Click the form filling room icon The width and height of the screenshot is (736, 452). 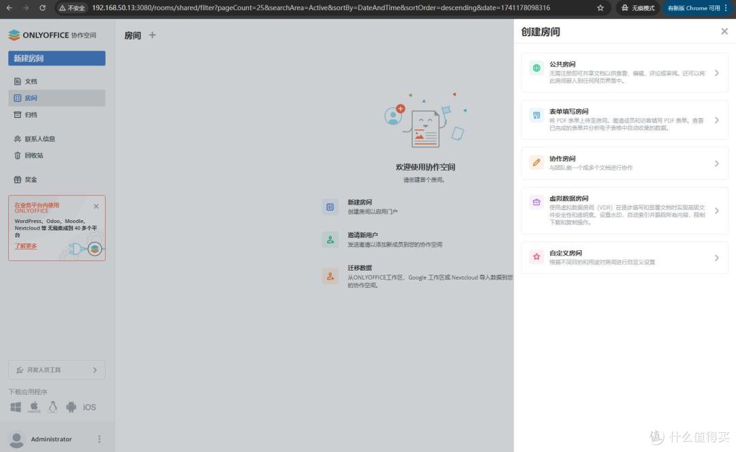[x=537, y=115]
